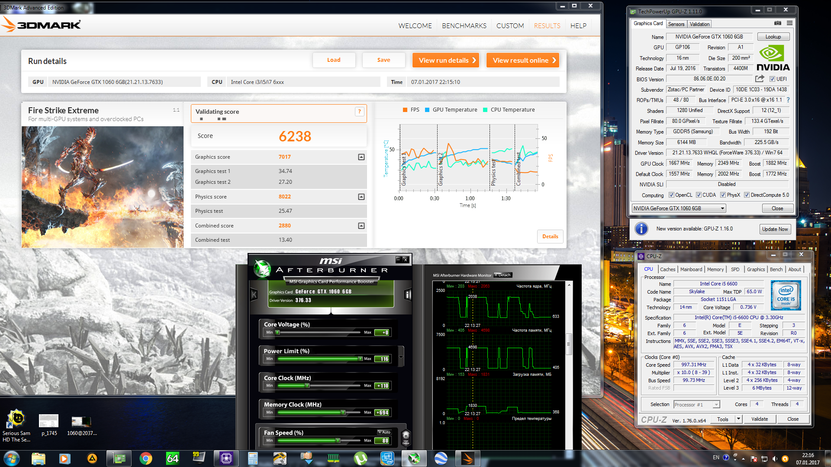Open the BENCHMARKS menu in 3DMark

pyautogui.click(x=464, y=26)
